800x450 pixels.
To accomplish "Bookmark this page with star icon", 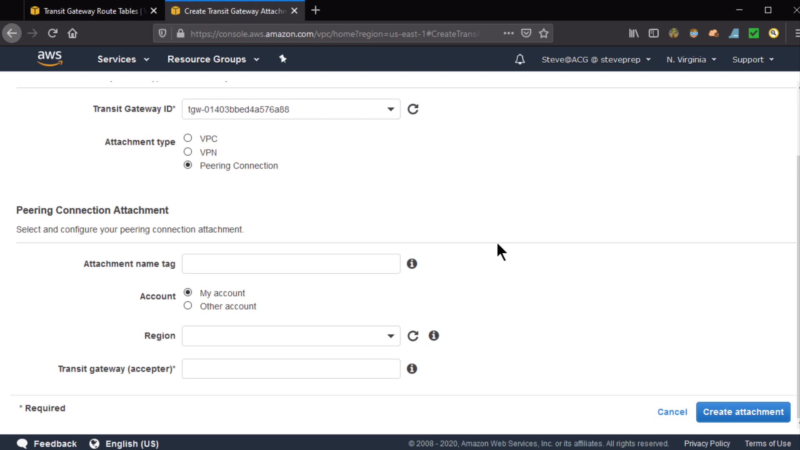I will [543, 33].
